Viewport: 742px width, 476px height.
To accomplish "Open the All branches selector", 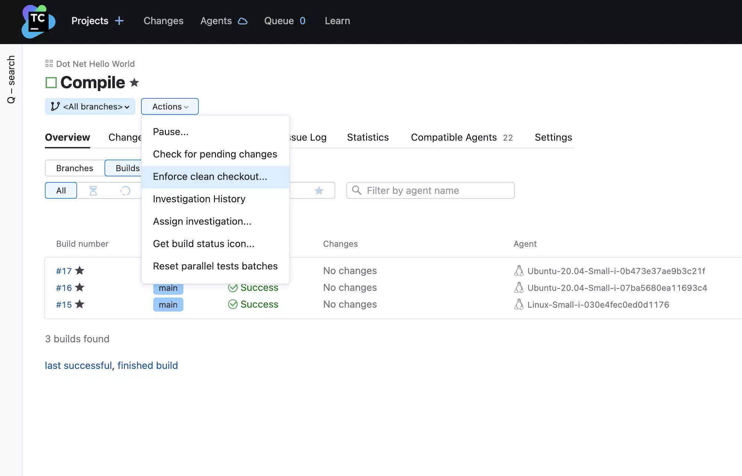I will coord(90,106).
